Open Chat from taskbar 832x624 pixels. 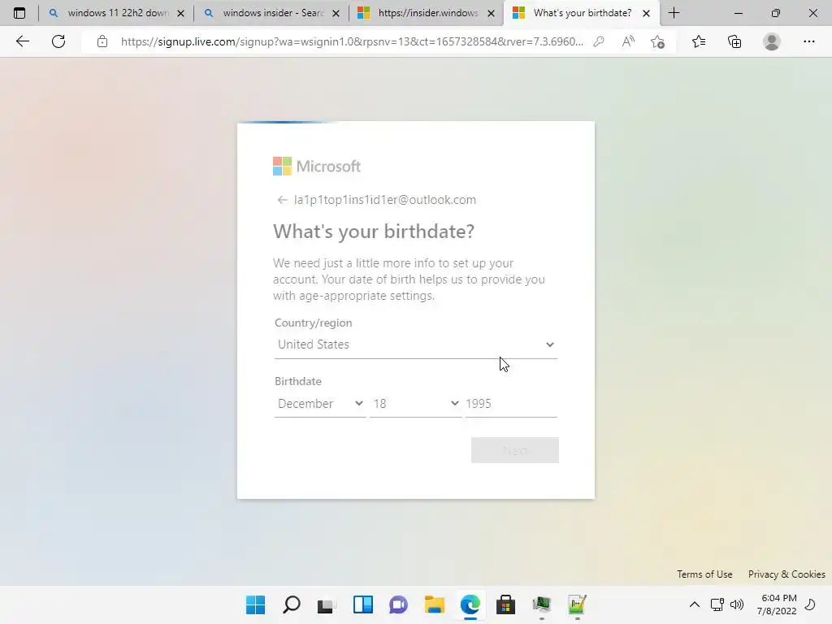(398, 604)
